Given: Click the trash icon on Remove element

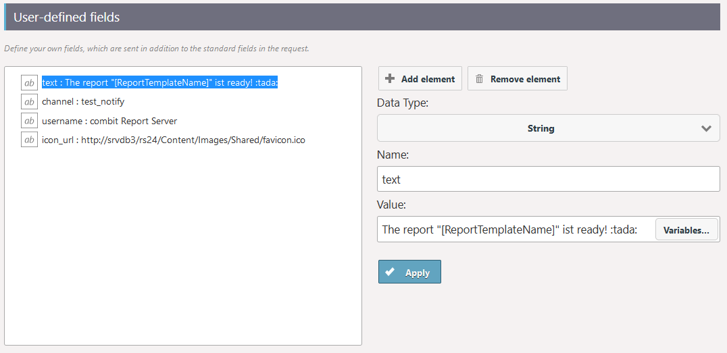Looking at the screenshot, I should (x=480, y=79).
